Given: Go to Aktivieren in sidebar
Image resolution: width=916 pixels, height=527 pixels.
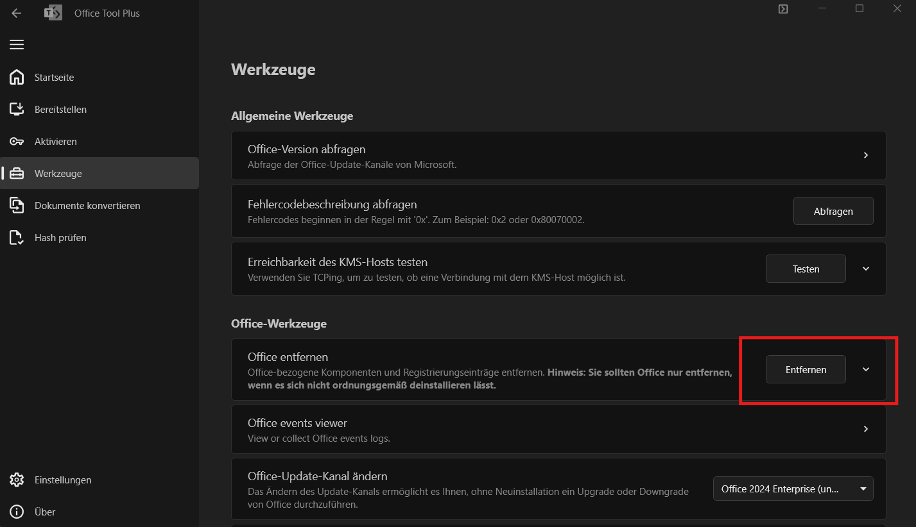Looking at the screenshot, I should 55,142.
